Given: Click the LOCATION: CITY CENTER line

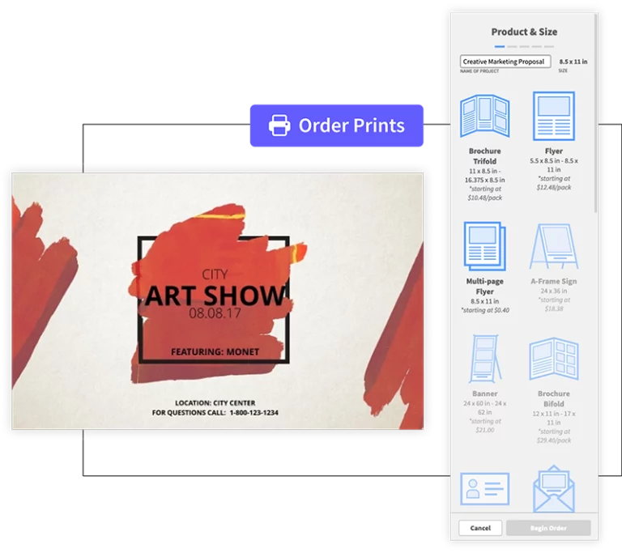Looking at the screenshot, I should tap(215, 402).
